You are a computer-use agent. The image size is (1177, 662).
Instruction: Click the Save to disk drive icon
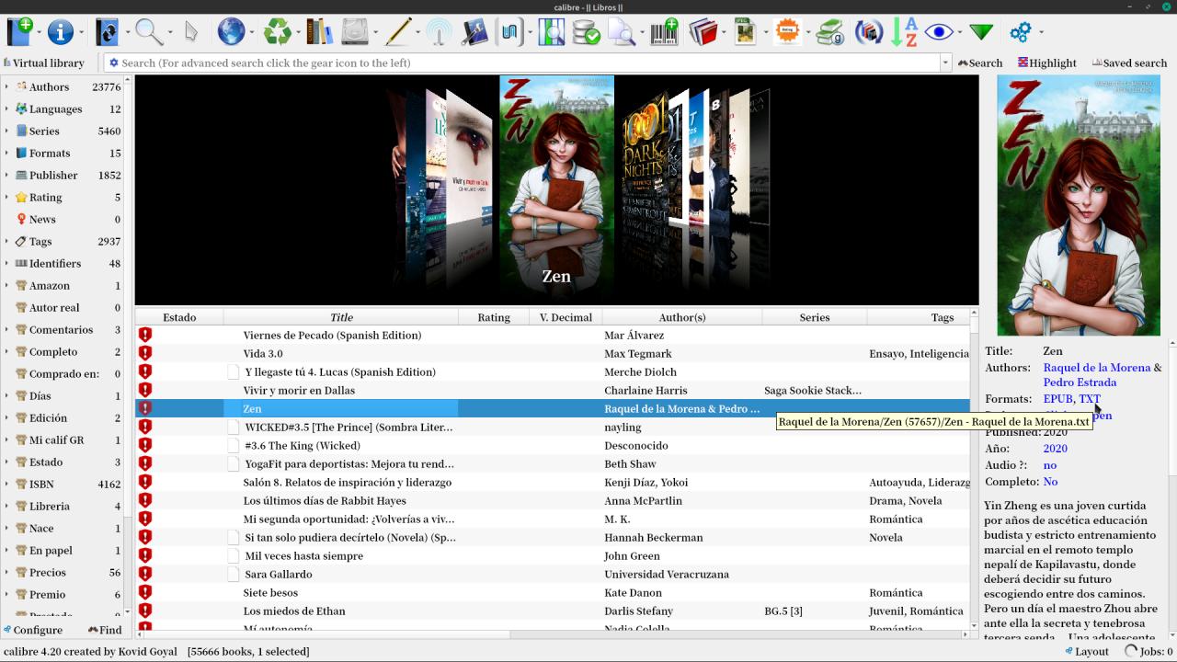coord(355,32)
